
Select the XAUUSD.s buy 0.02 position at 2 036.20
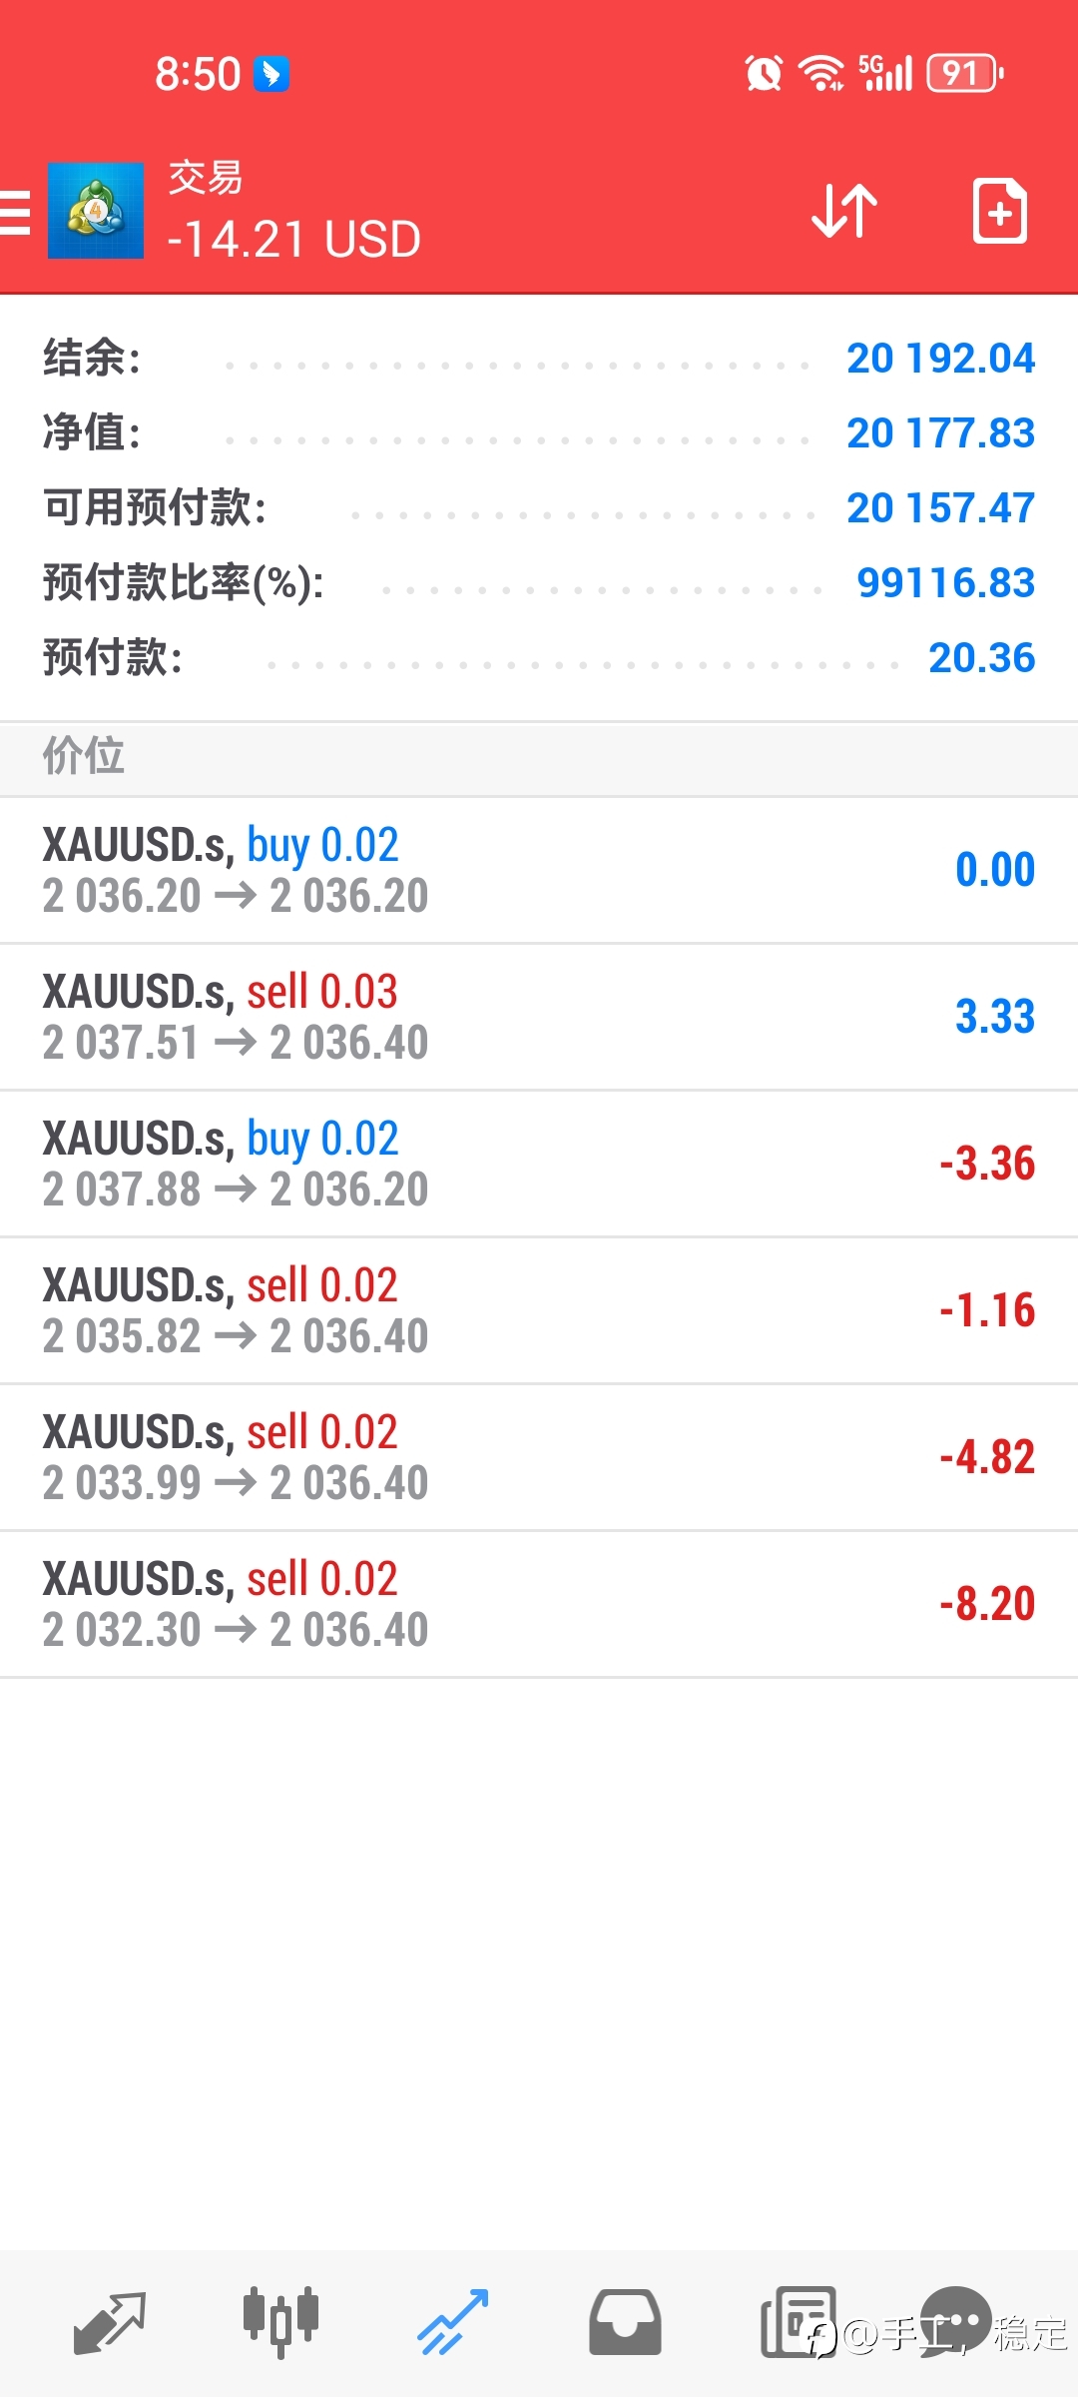(539, 870)
